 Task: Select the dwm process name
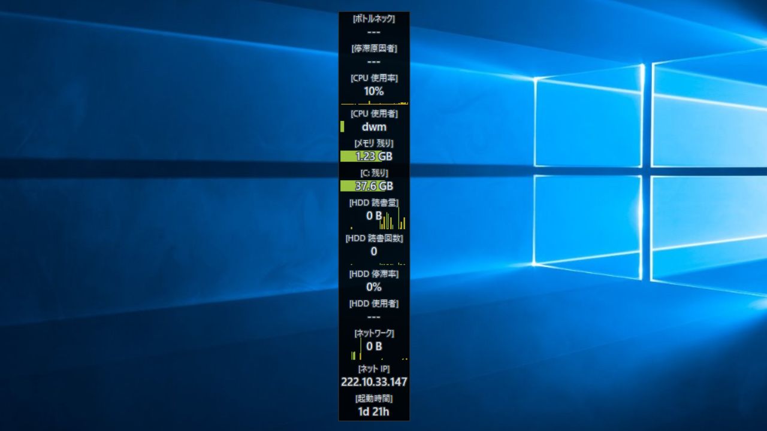click(x=374, y=127)
